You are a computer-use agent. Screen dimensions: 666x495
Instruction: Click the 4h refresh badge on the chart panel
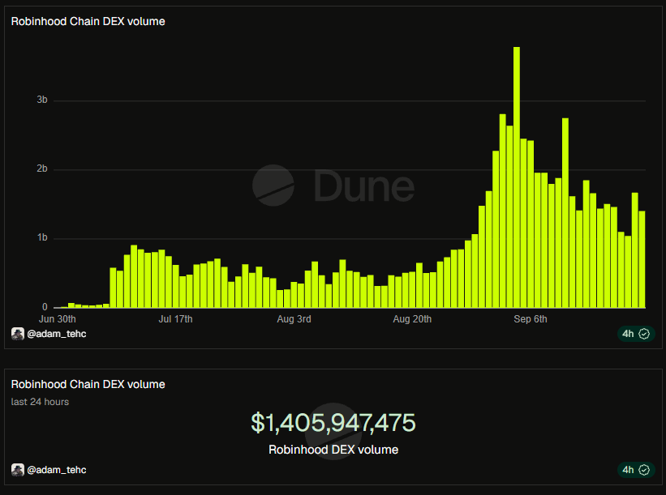[x=636, y=334]
